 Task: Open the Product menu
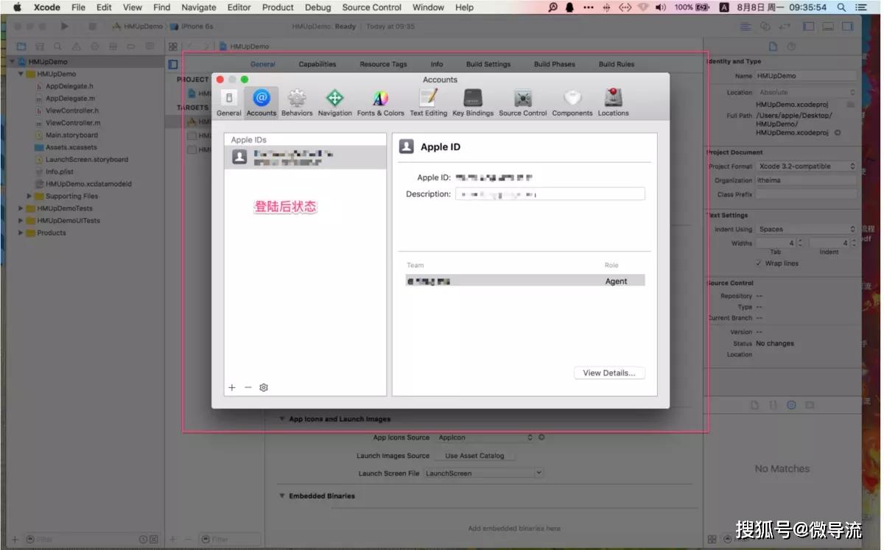[x=278, y=7]
